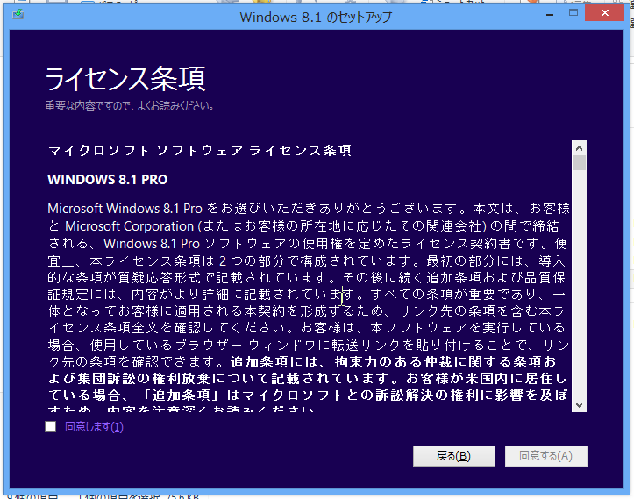
Task: Click the 同意します(I) label text
Action: pyautogui.click(x=94, y=426)
